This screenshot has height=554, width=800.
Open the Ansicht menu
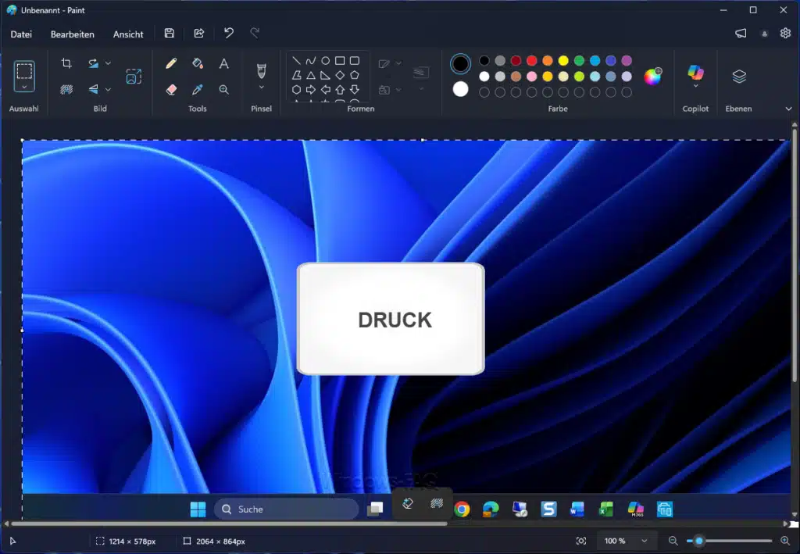coord(127,34)
